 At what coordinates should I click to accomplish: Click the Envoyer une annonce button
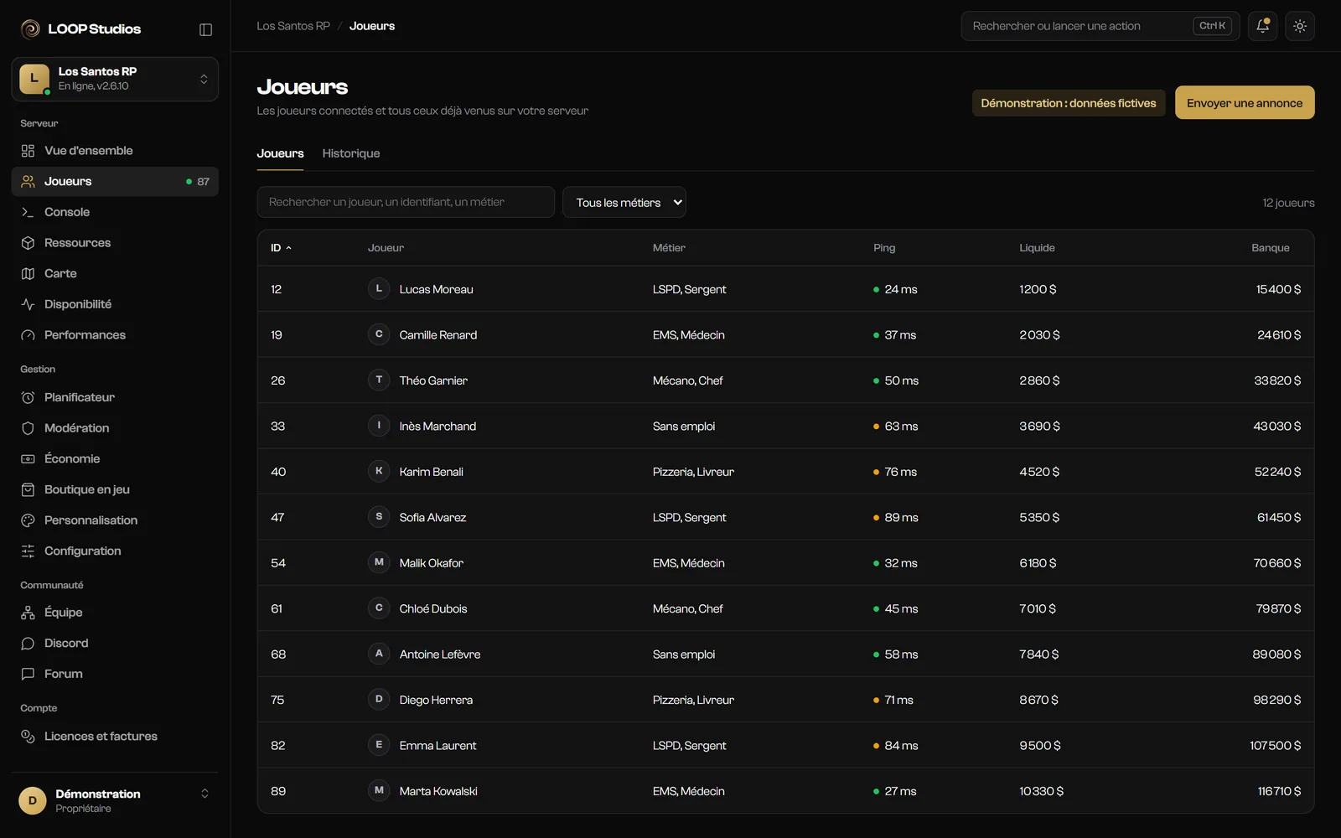[x=1245, y=103]
